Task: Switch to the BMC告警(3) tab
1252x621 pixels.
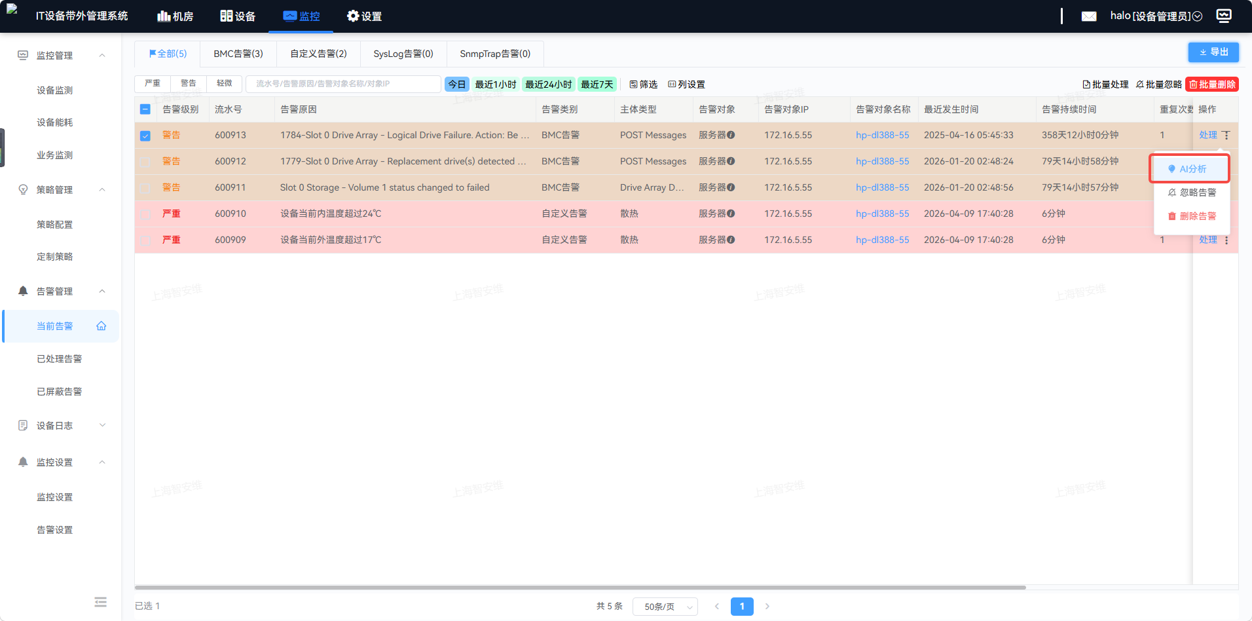Action: click(238, 54)
